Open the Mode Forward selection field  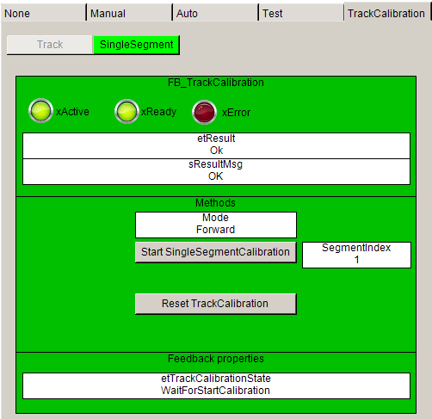click(216, 225)
